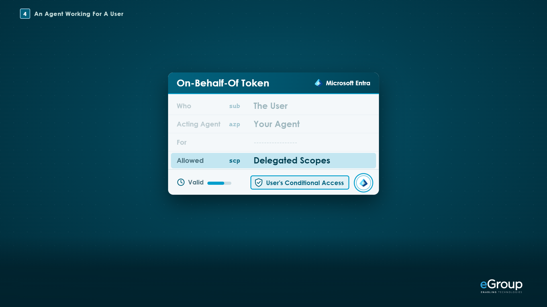Screen dimensions: 547x307
Task: Click the Microsoft Entra logo in header
Action: point(318,83)
